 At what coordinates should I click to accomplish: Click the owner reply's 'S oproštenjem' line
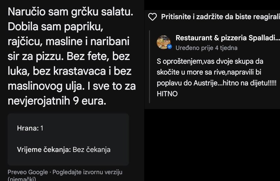click(x=210, y=61)
